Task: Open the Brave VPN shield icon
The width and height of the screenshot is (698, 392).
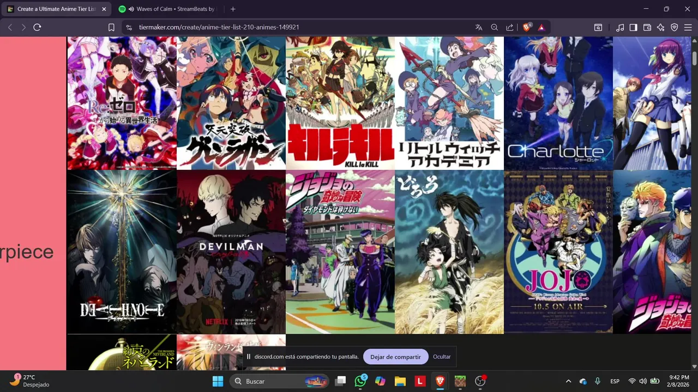Action: point(675,27)
